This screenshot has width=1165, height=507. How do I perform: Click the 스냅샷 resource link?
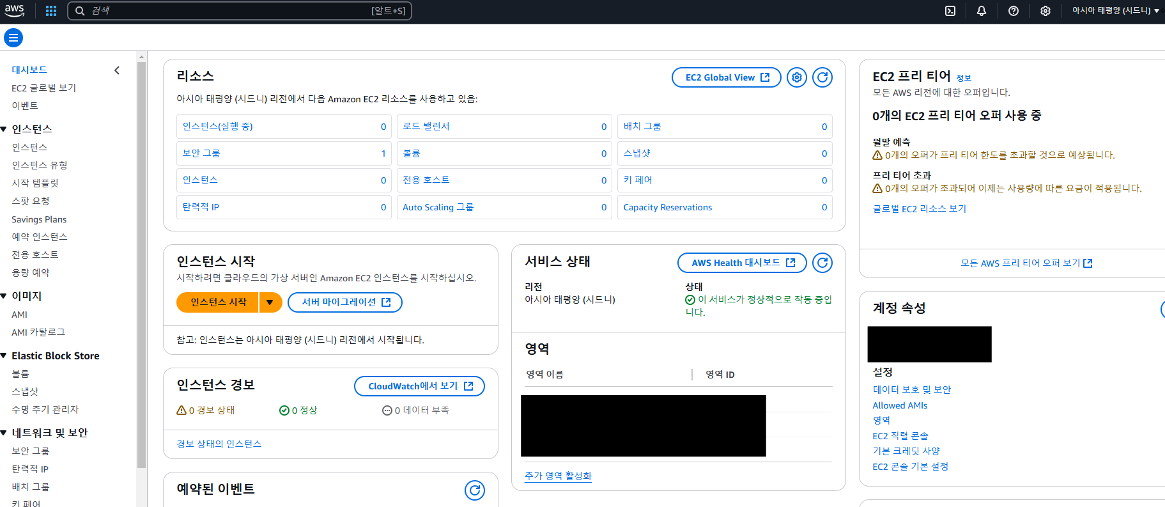coord(637,153)
